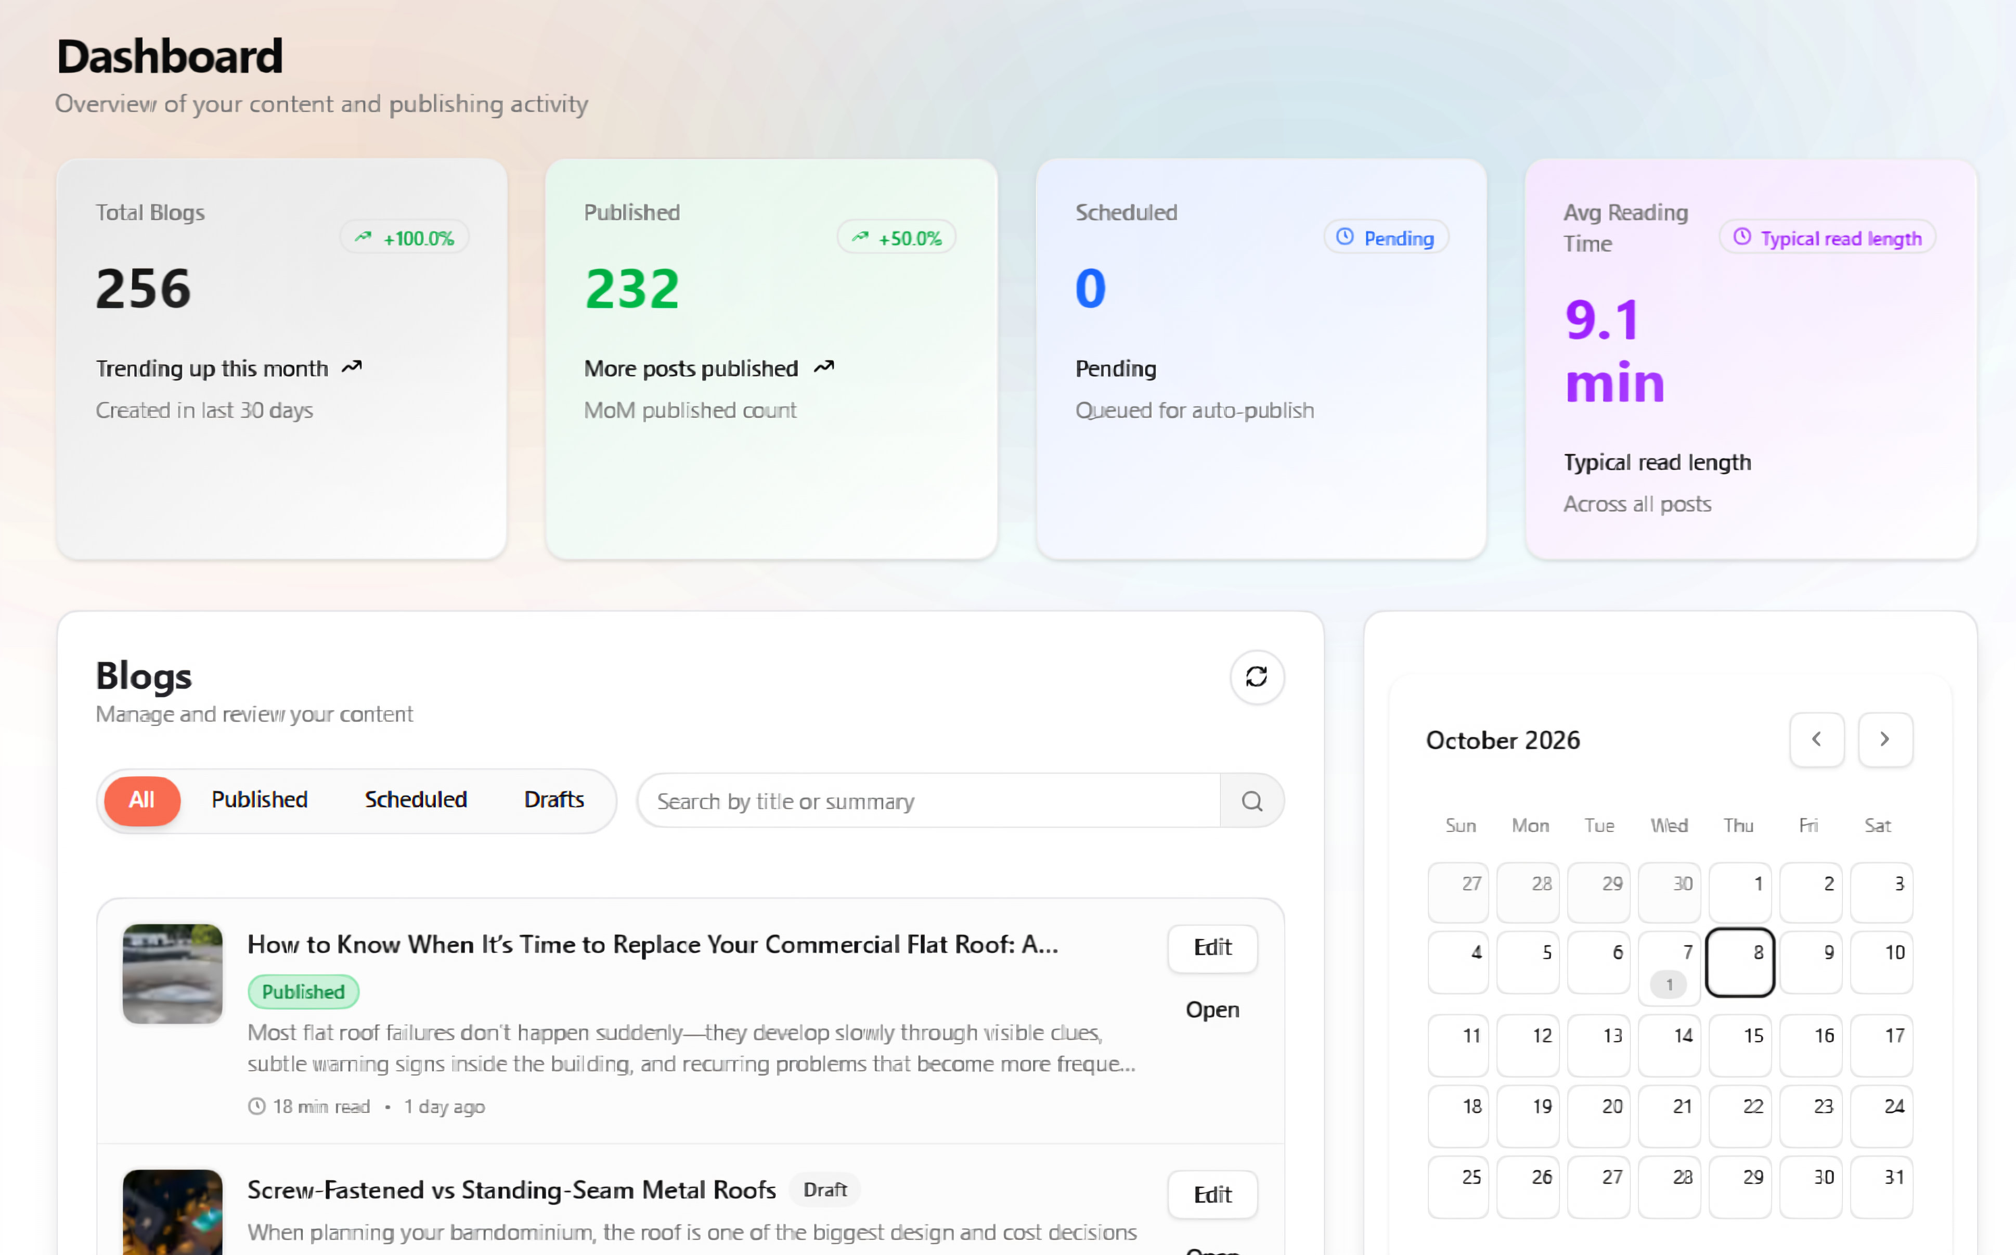
Task: Click the 256 Total Blogs value
Action: point(143,288)
